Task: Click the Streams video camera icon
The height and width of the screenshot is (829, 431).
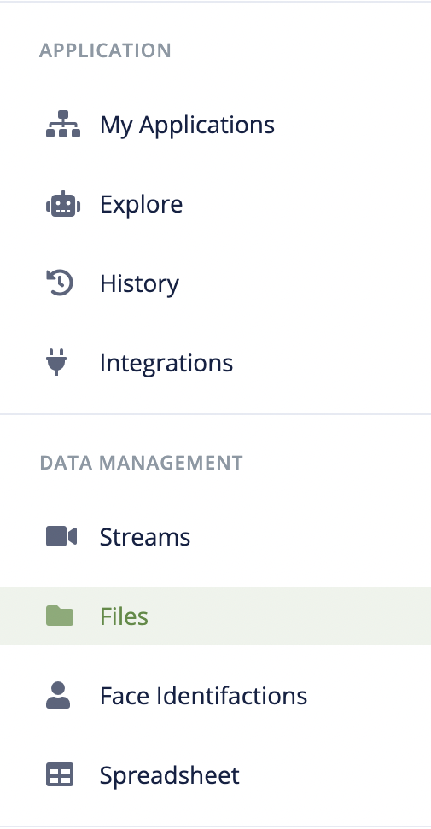Action: [61, 536]
